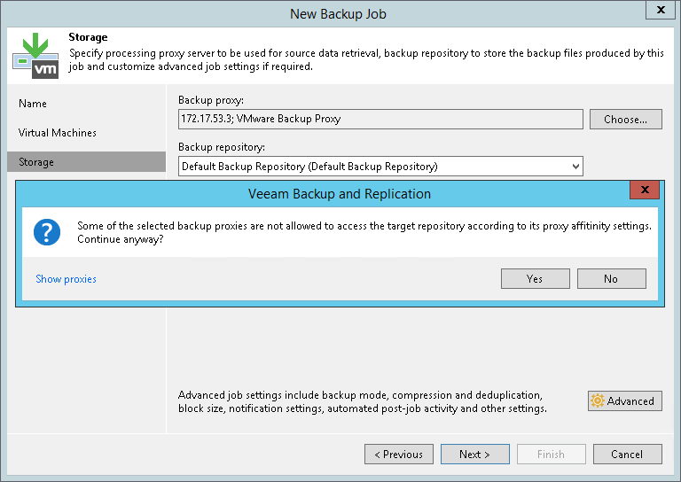Screen dimensions: 681x482
Task: Click the New Backup Job title bar
Action: [x=337, y=13]
